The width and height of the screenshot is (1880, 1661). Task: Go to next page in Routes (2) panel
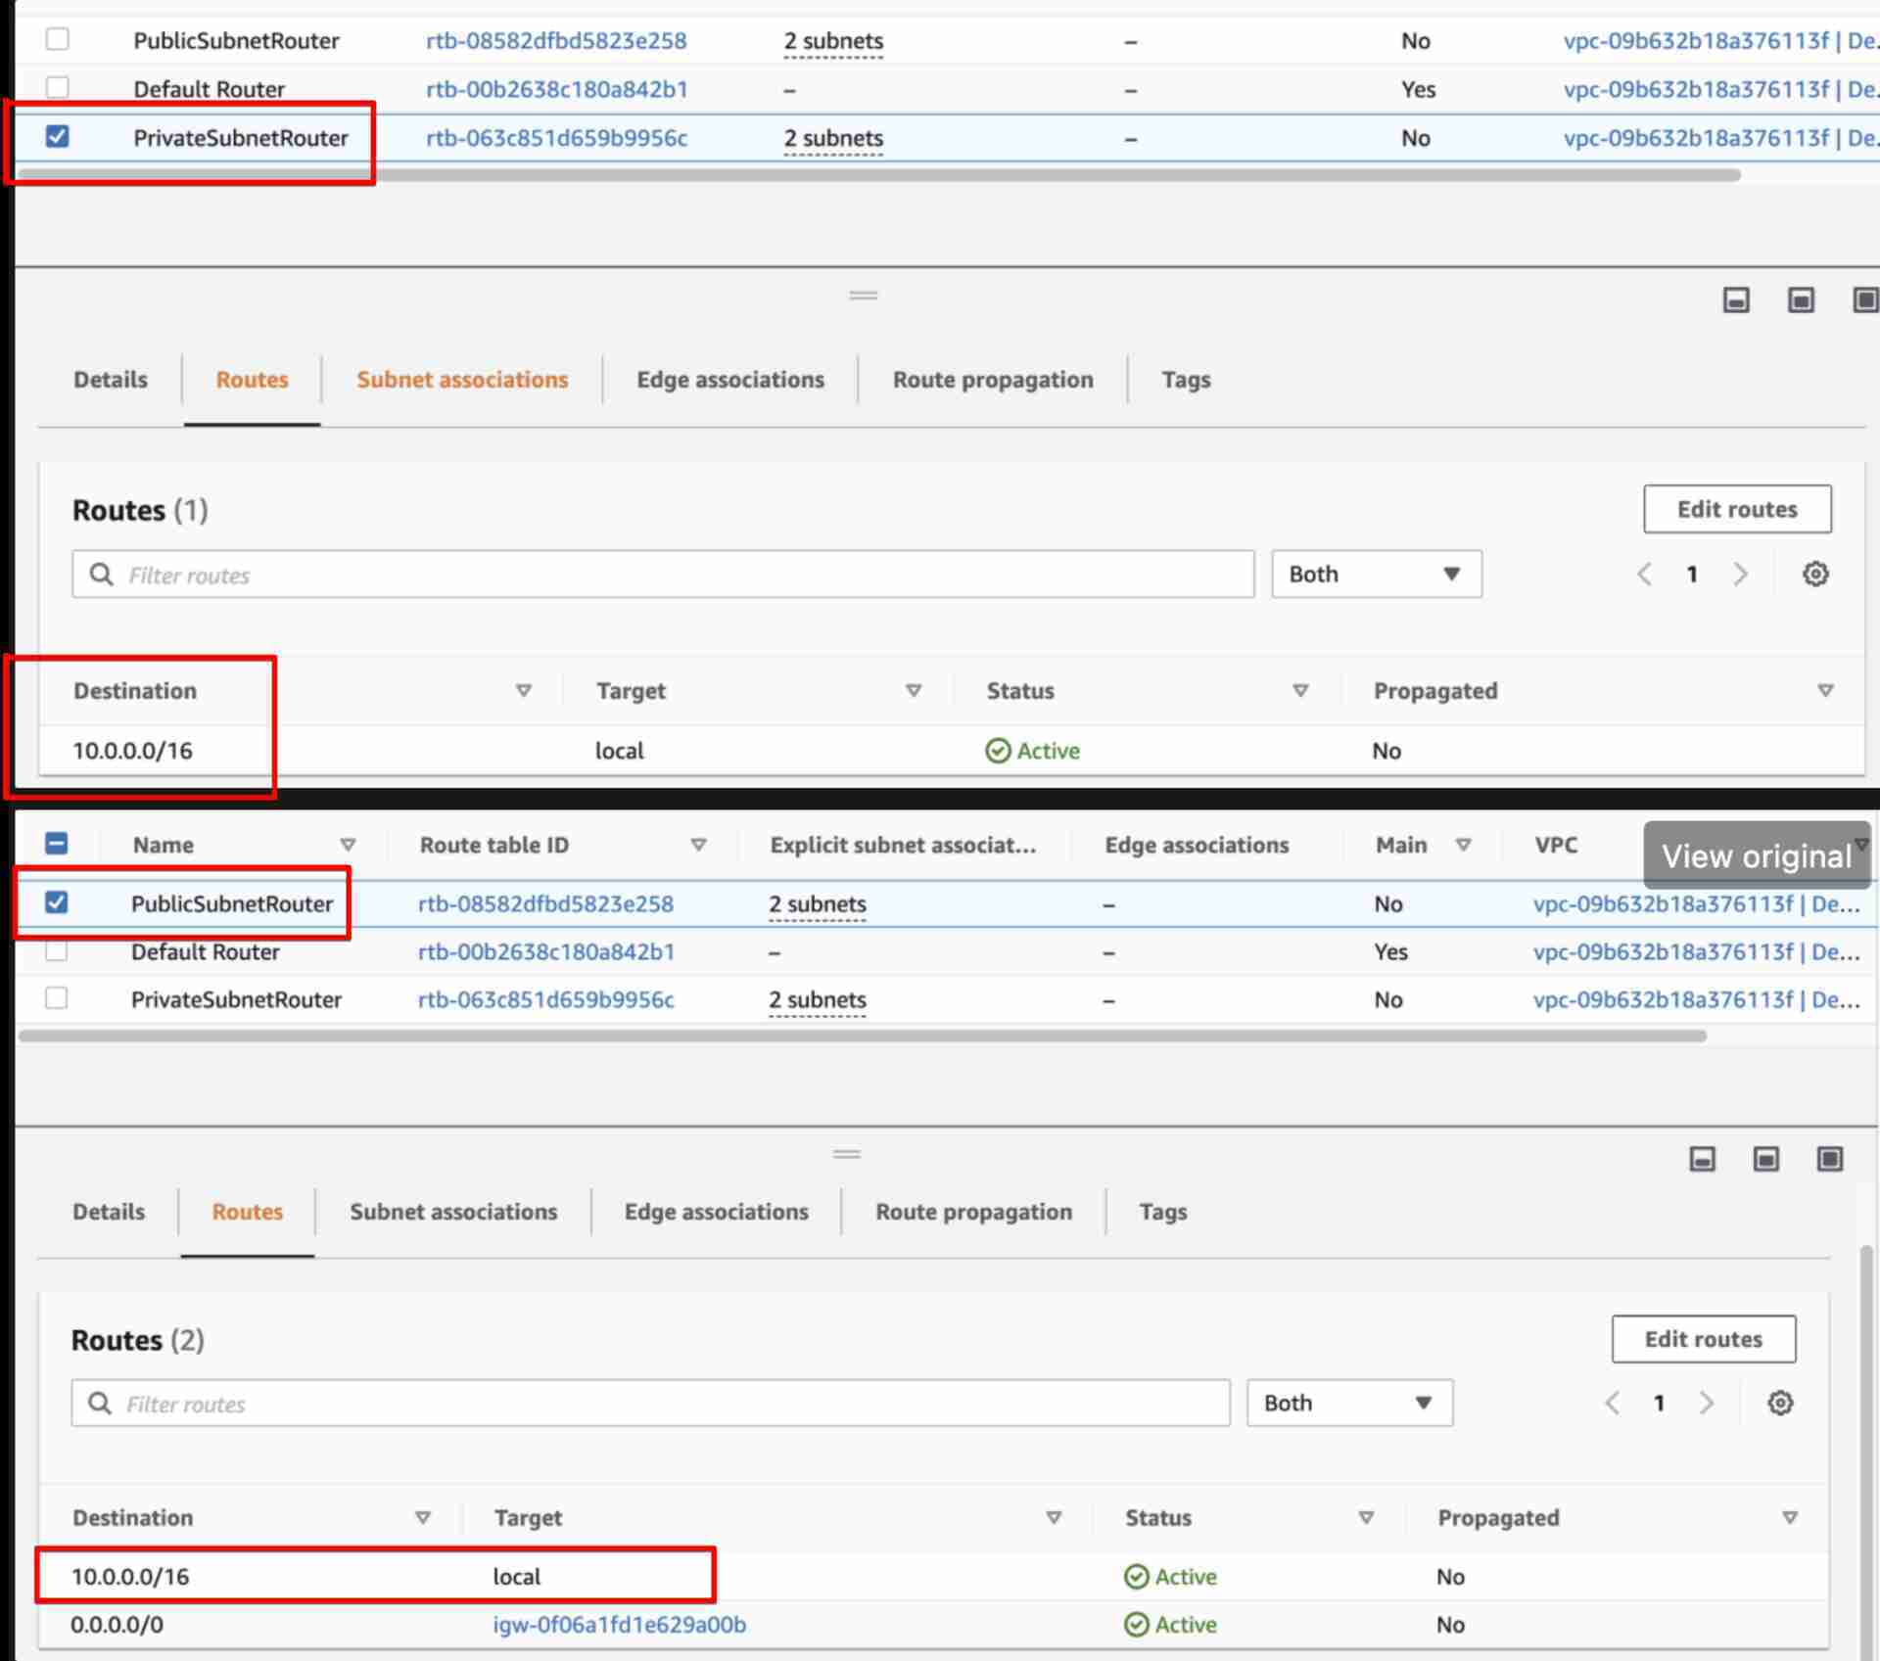[1707, 1404]
